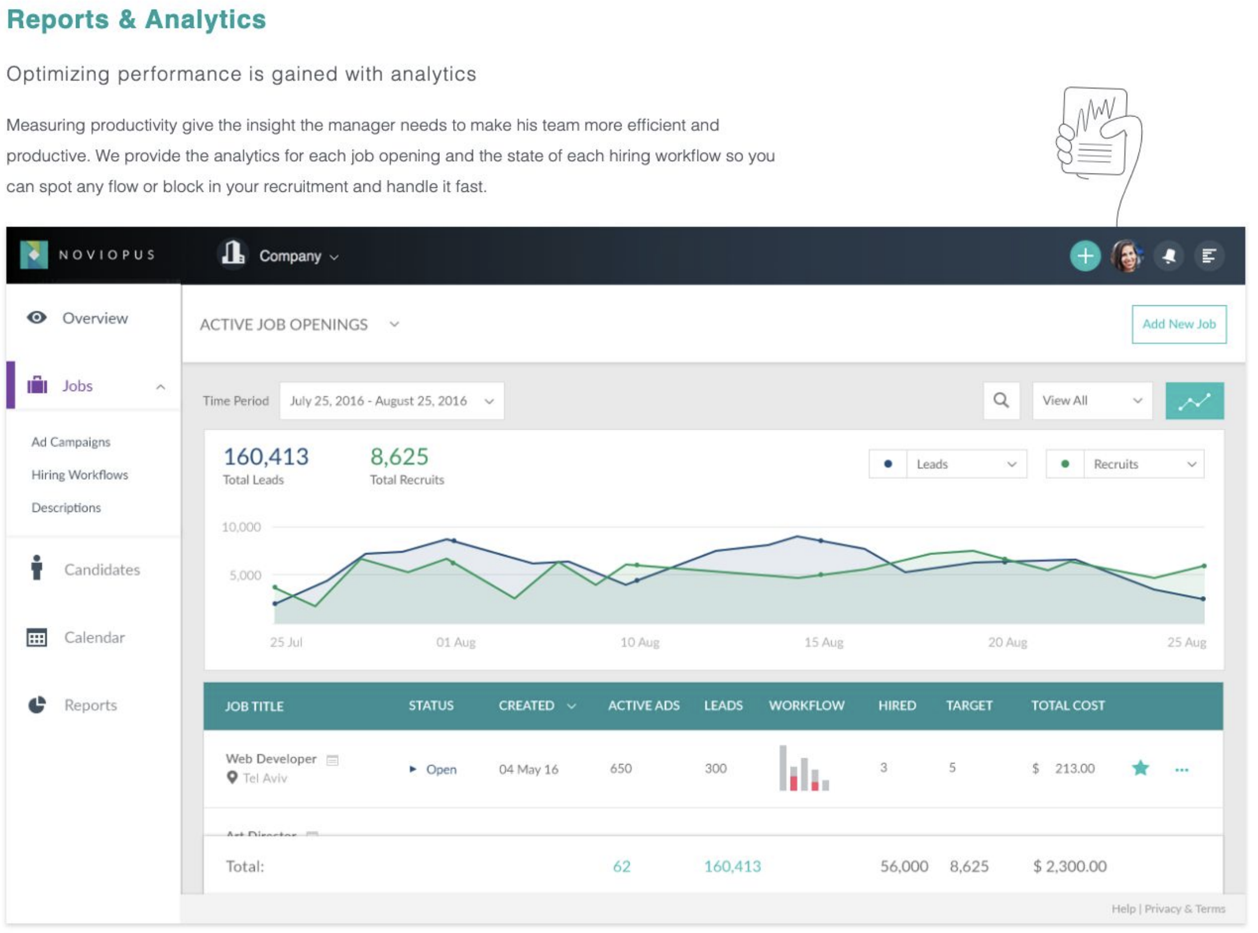Click the green Recruits color dot
The height and width of the screenshot is (933, 1258).
[1064, 464]
